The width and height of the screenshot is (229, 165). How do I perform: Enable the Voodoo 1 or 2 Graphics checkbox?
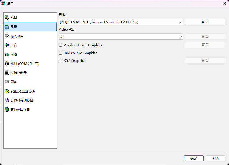[61, 45]
